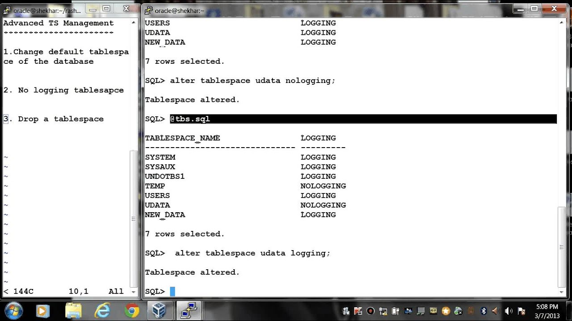Click the '10,1' cursor position in vi
The height and width of the screenshot is (321, 572).
[79, 292]
